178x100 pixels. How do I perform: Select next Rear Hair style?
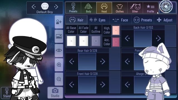tap(103, 62)
